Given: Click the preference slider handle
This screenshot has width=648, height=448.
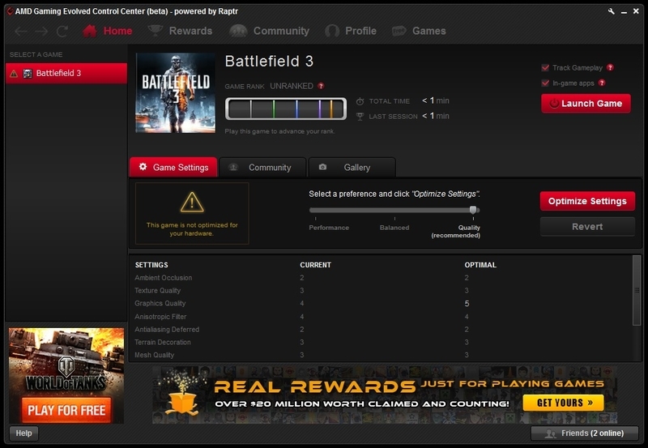Looking at the screenshot, I should click(x=473, y=210).
